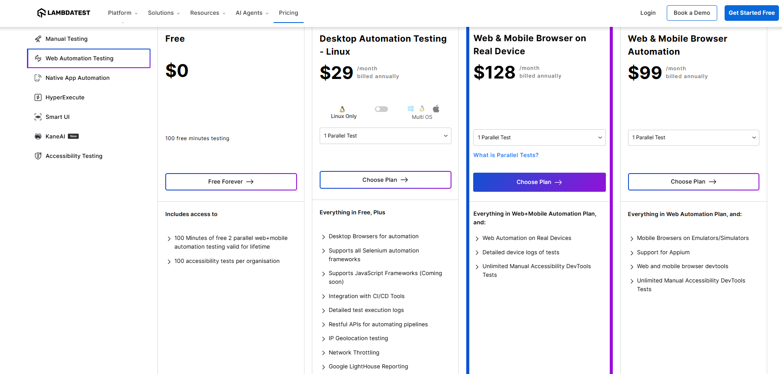
Task: Click 'Detailed test execution logs' feature
Action: tap(366, 310)
